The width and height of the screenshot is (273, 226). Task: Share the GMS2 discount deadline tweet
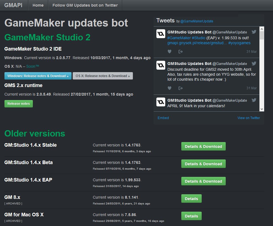click(180, 88)
